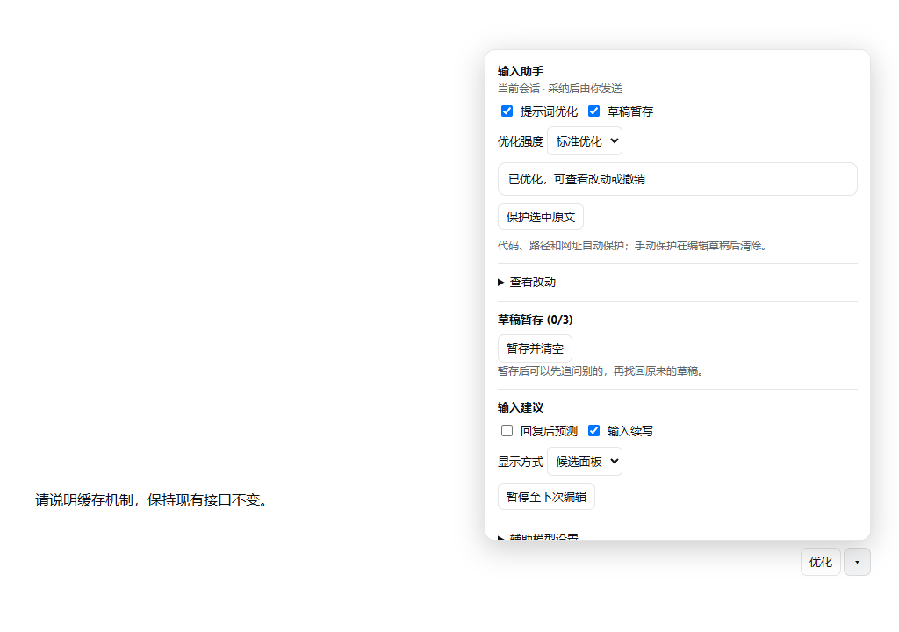Disable the 输入续写 checkbox
The width and height of the screenshot is (899, 632).
594,431
